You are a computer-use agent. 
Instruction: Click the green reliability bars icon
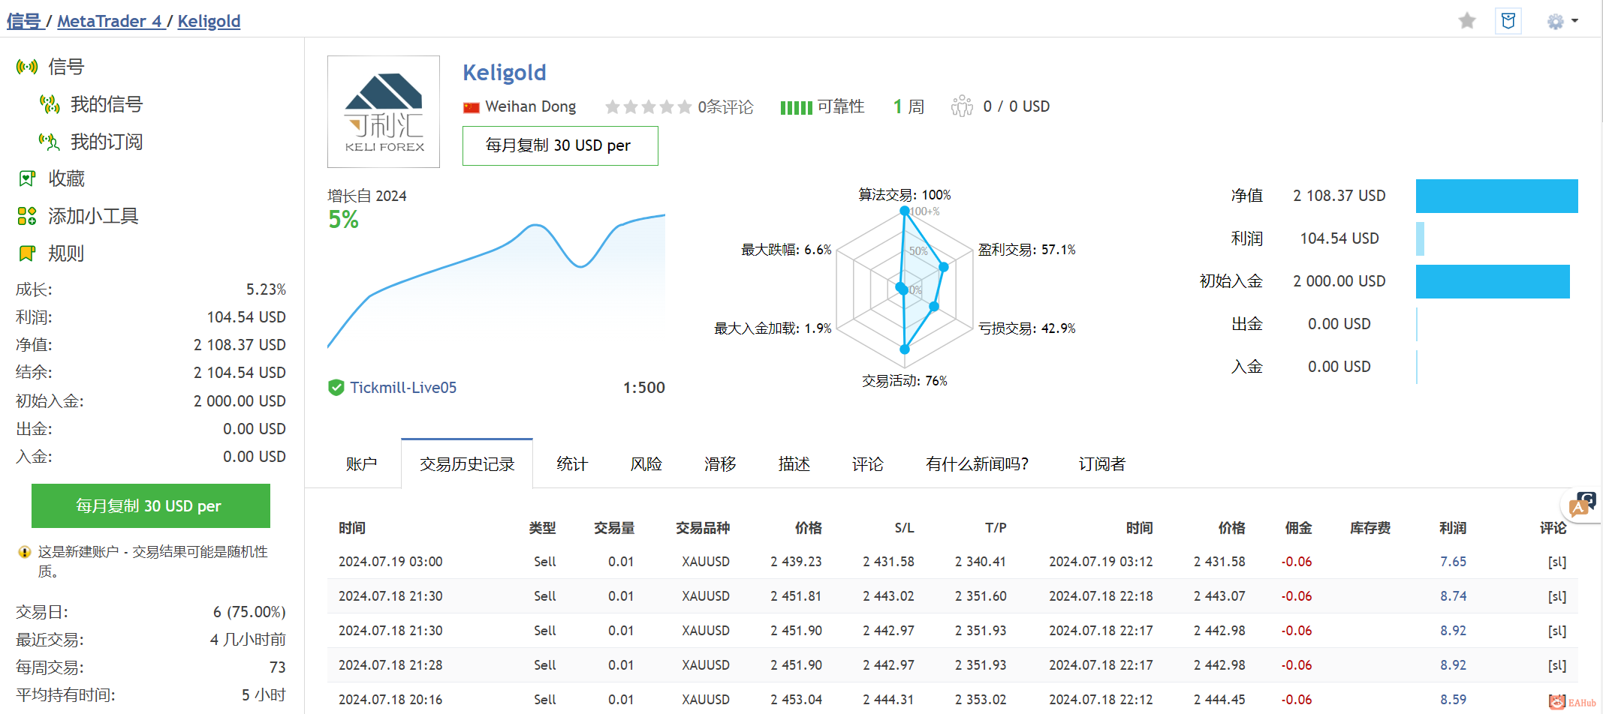pyautogui.click(x=796, y=107)
